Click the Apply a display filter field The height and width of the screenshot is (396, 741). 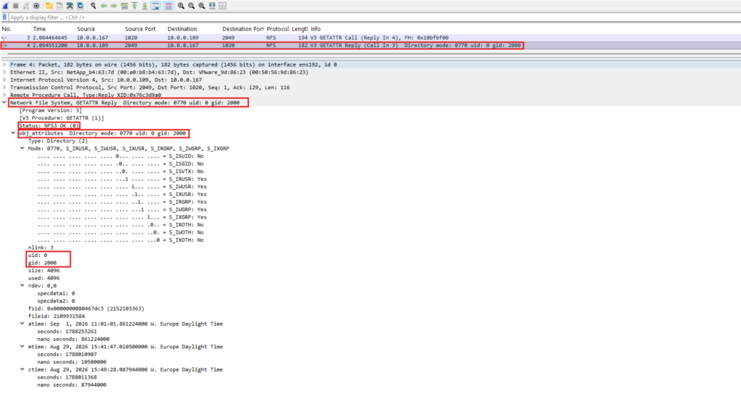373,17
